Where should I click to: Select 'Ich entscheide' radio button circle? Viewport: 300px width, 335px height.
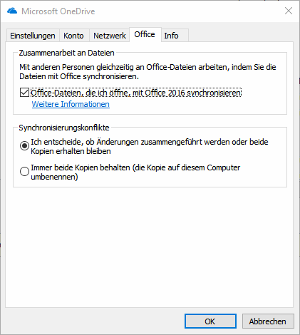pos(24,145)
